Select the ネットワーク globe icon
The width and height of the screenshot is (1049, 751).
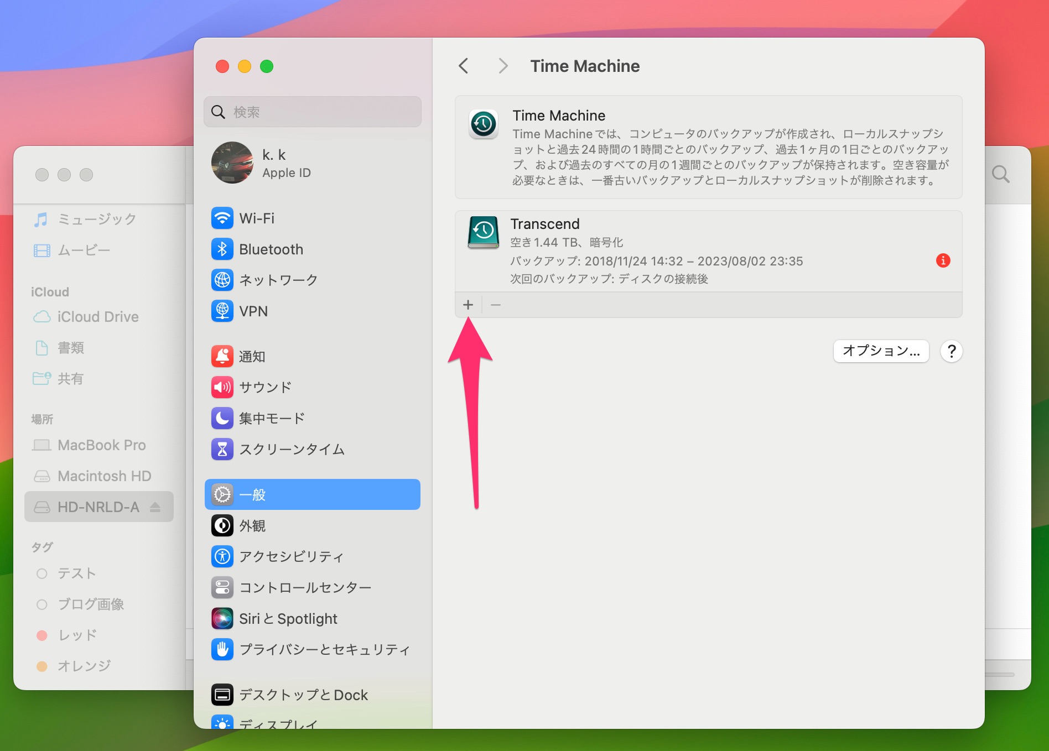pos(222,280)
